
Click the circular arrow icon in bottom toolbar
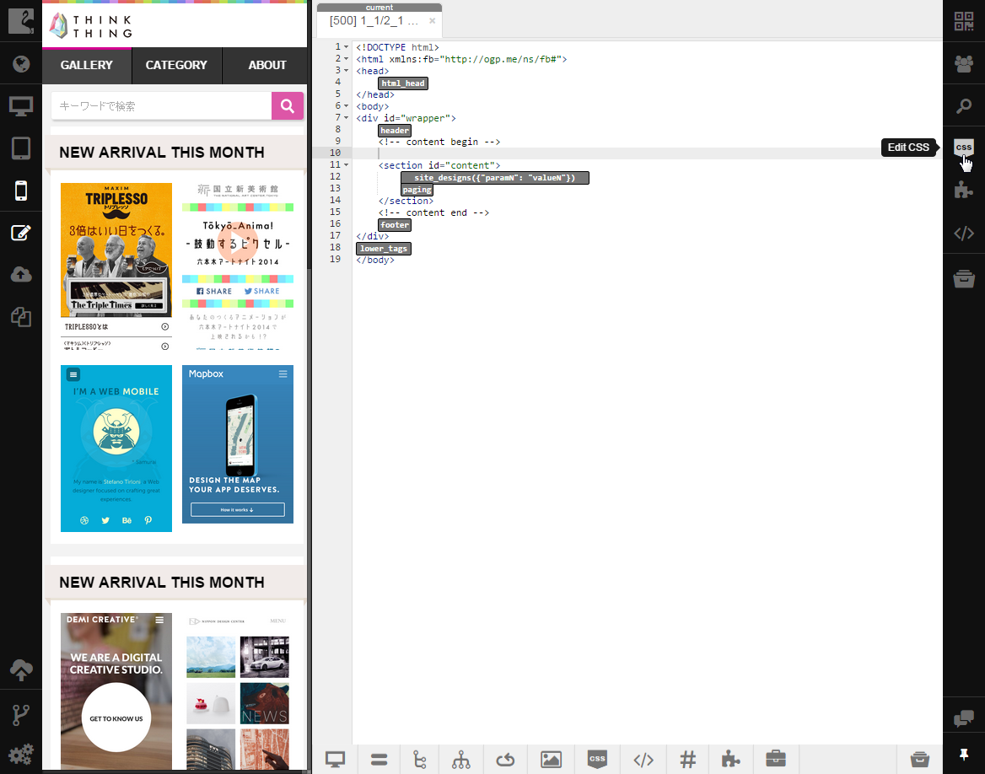coord(505,760)
